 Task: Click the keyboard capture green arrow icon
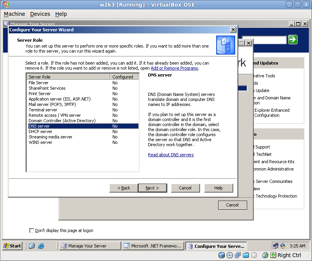click(x=273, y=255)
